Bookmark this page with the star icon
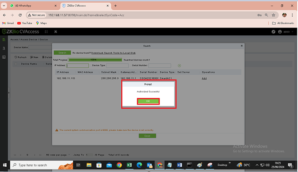Viewport: 298px width, 172px height. (x=273, y=15)
